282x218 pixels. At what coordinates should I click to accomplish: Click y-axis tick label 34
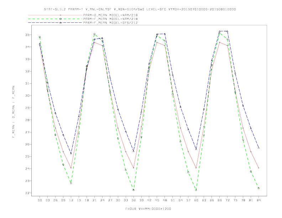(27, 47)
